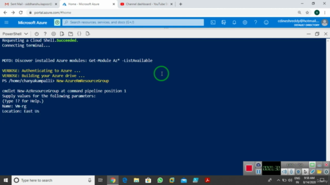The image size is (330, 185).
Task: Launch Cloud Shell from Azure header
Action: pos(213,23)
